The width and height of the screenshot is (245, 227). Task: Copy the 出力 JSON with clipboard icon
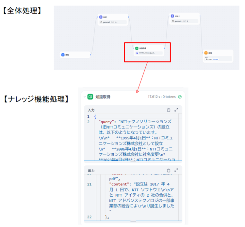[x=169, y=170]
